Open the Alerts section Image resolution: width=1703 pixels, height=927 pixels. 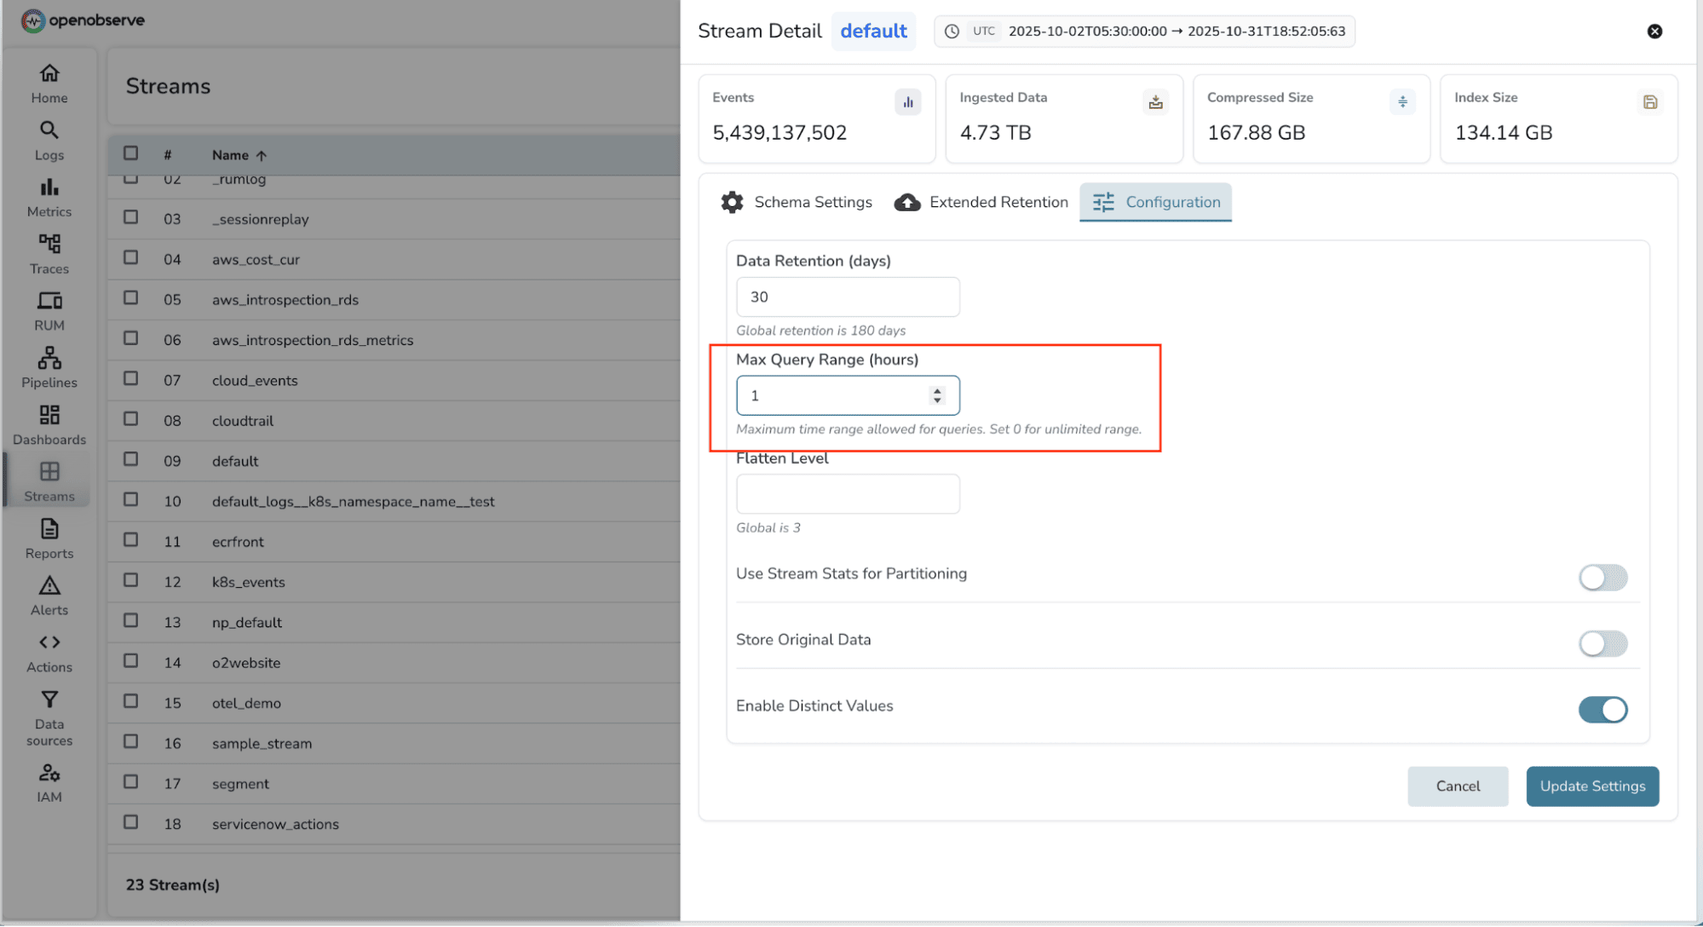pyautogui.click(x=49, y=595)
